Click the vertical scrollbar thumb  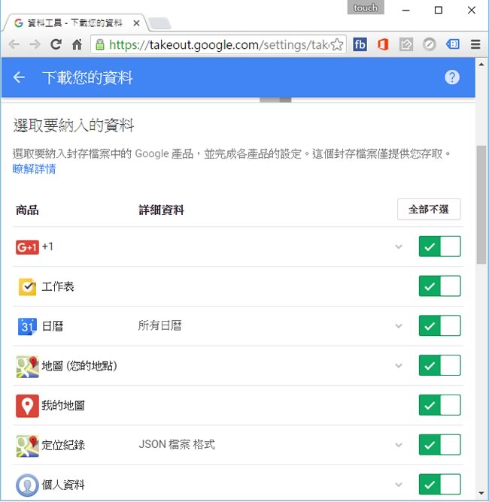point(481,204)
